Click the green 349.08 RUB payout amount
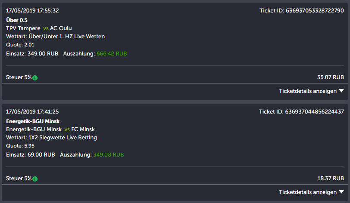 click(109, 154)
